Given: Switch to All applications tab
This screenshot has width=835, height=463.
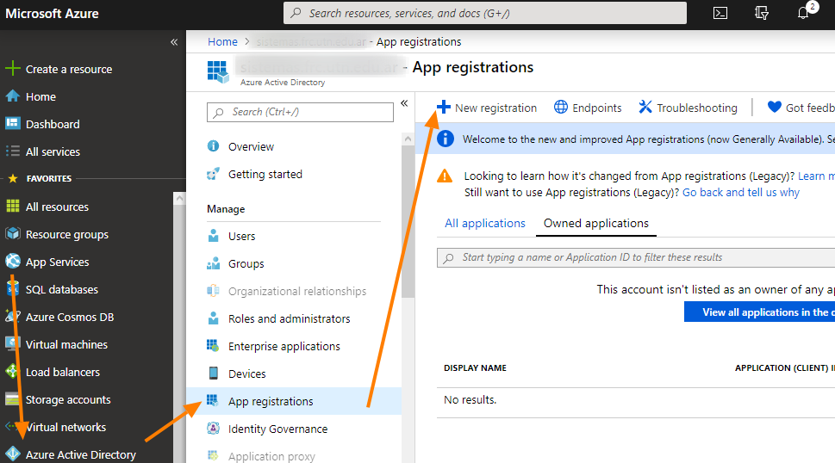Looking at the screenshot, I should coord(485,223).
